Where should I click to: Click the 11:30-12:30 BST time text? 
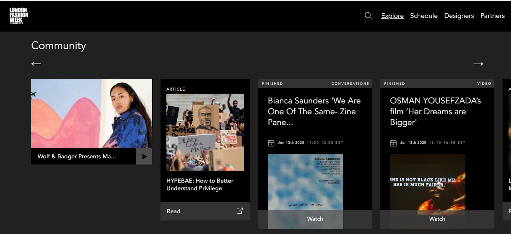[325, 143]
